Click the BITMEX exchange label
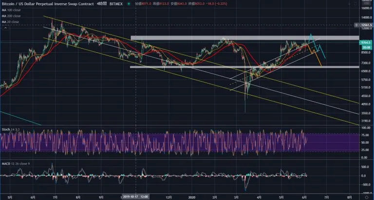 [x=116, y=4]
